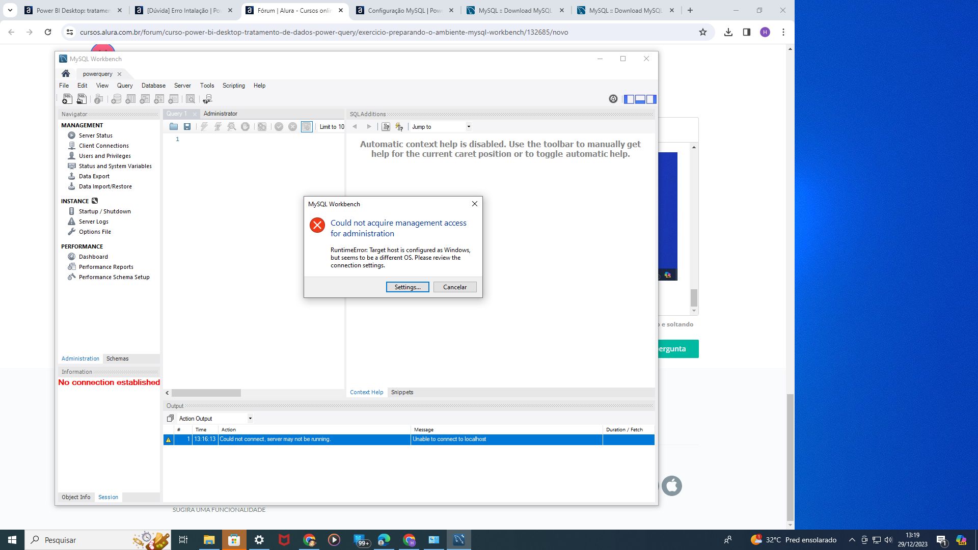
Task: Open Database menu
Action: (153, 86)
